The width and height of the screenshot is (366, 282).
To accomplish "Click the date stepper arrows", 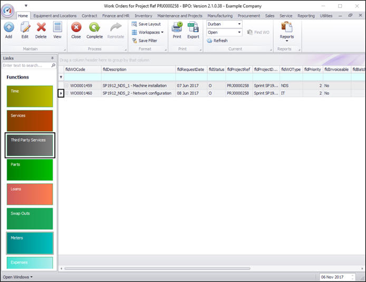I will coord(352,277).
